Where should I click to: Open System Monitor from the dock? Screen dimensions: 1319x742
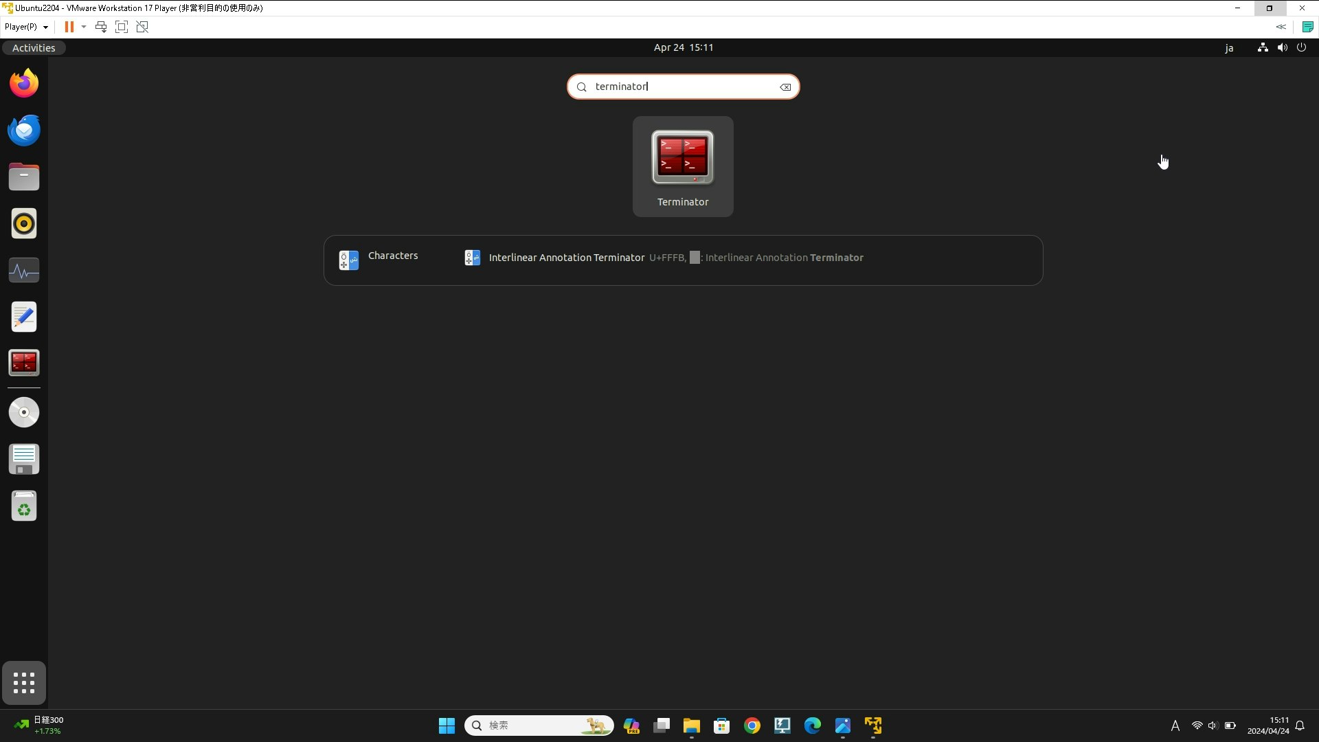(24, 271)
